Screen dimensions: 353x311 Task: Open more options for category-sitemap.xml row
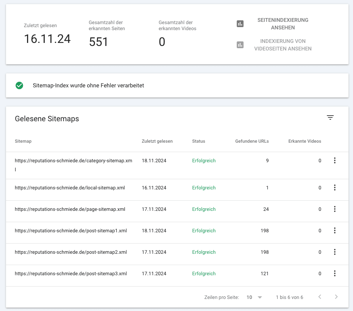point(335,160)
